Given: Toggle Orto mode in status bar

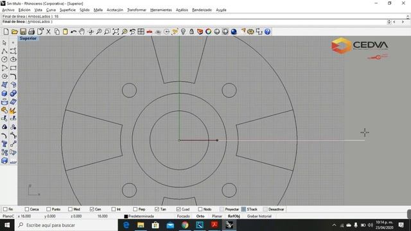Looking at the screenshot, I should click(x=200, y=216).
